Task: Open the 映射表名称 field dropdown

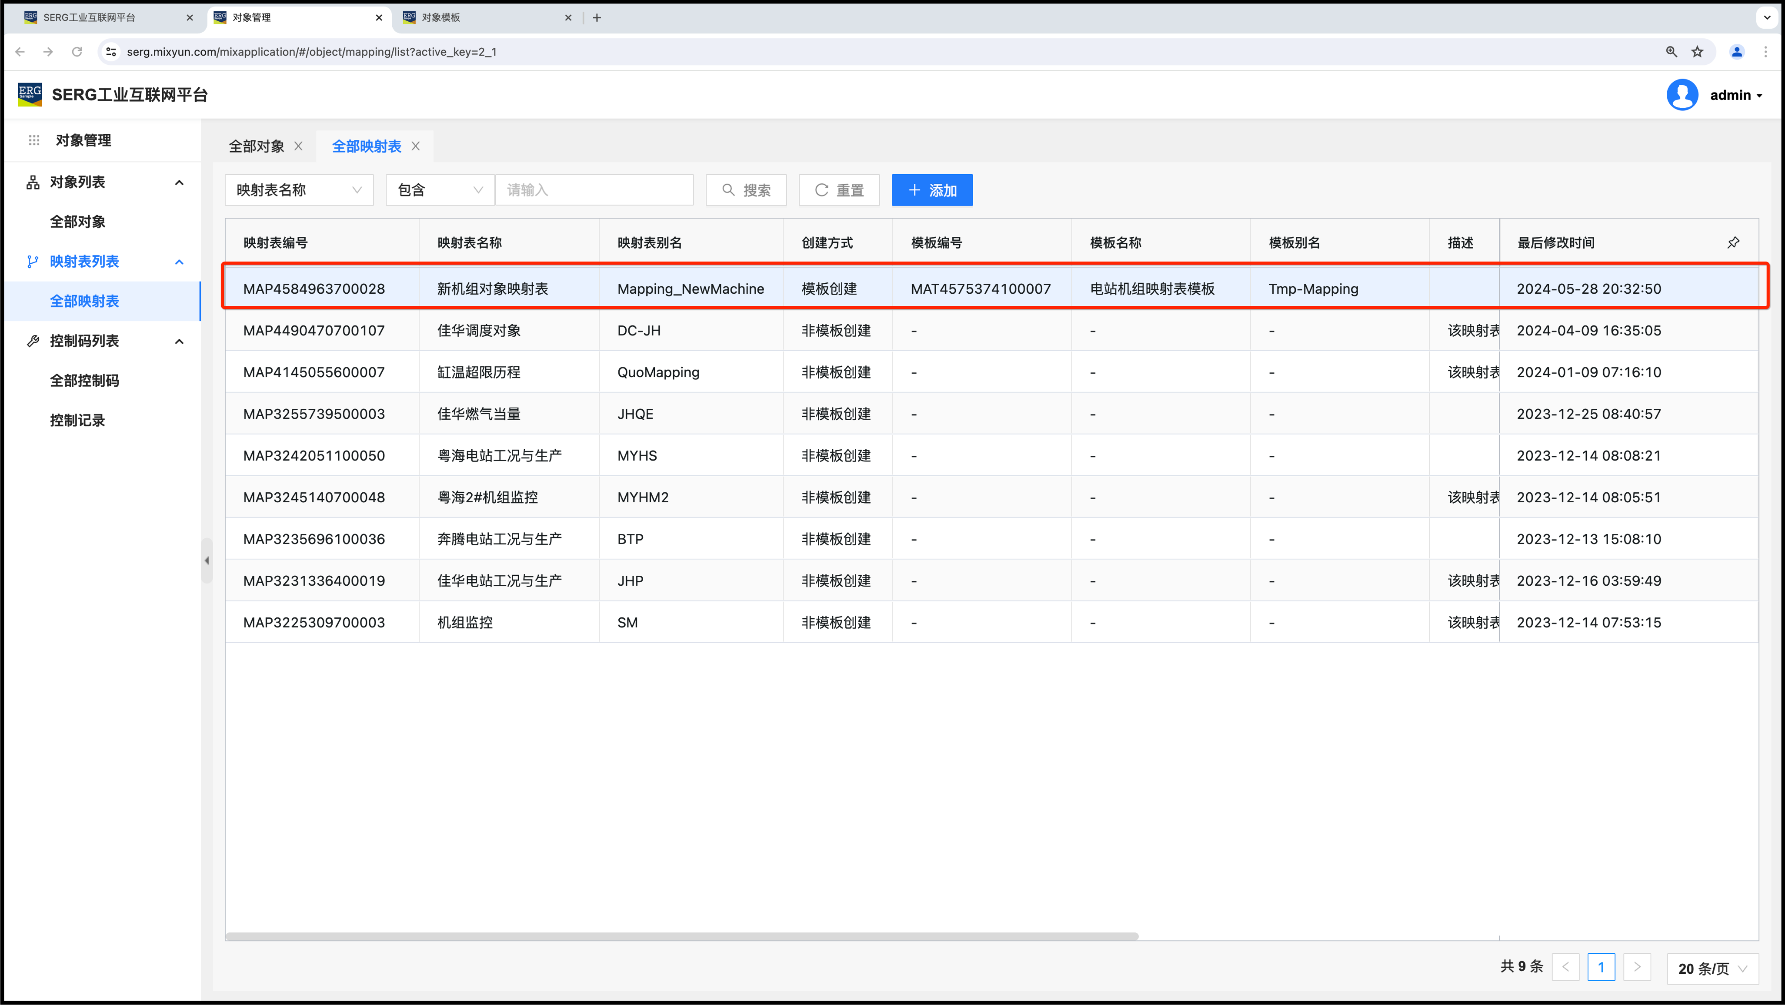Action: click(299, 190)
